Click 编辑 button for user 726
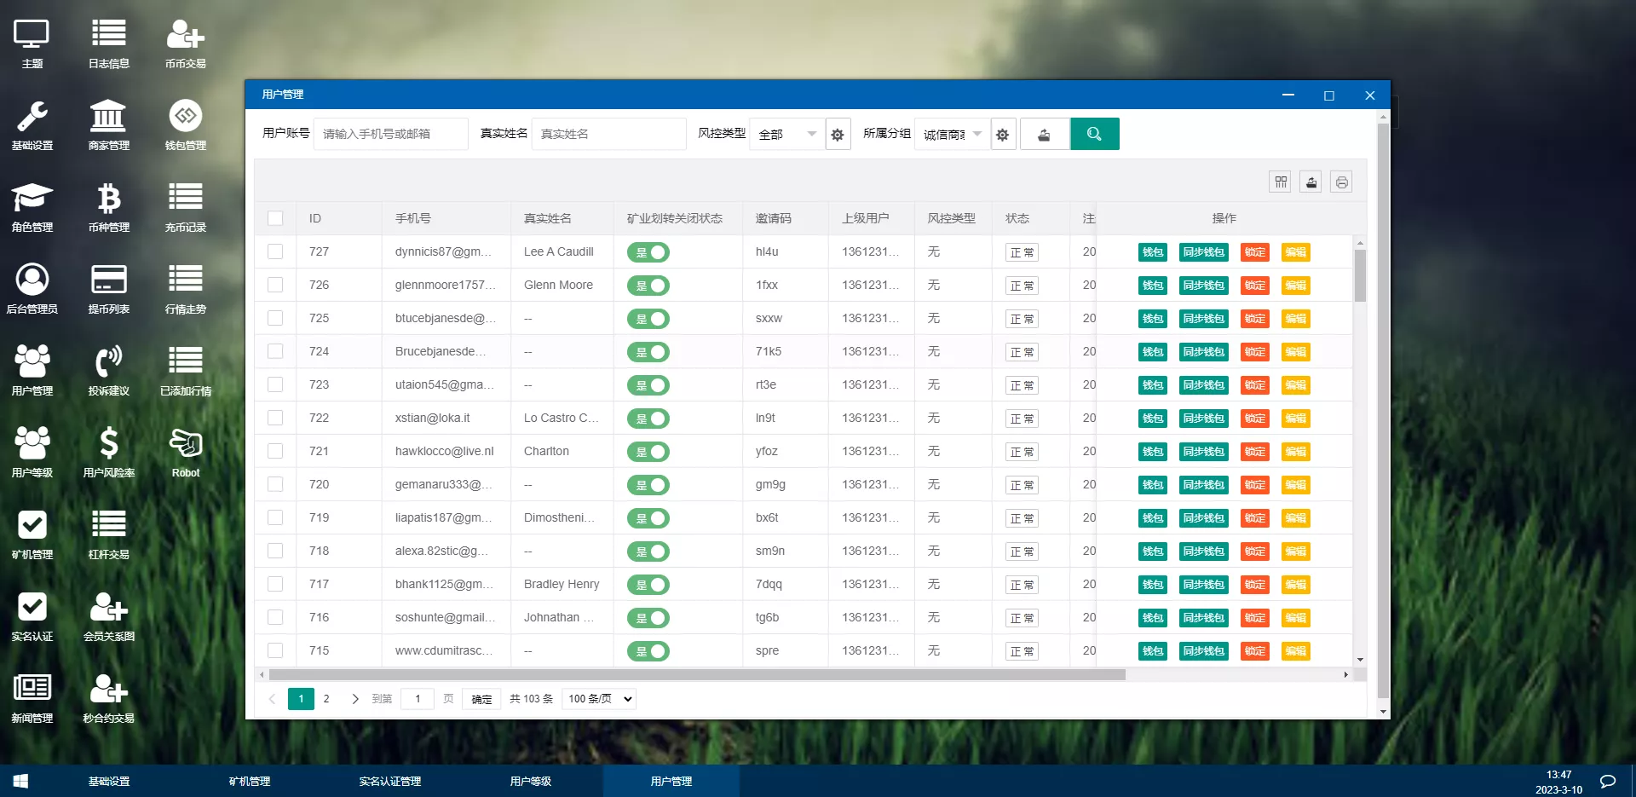Viewport: 1636px width, 797px height. (x=1295, y=286)
